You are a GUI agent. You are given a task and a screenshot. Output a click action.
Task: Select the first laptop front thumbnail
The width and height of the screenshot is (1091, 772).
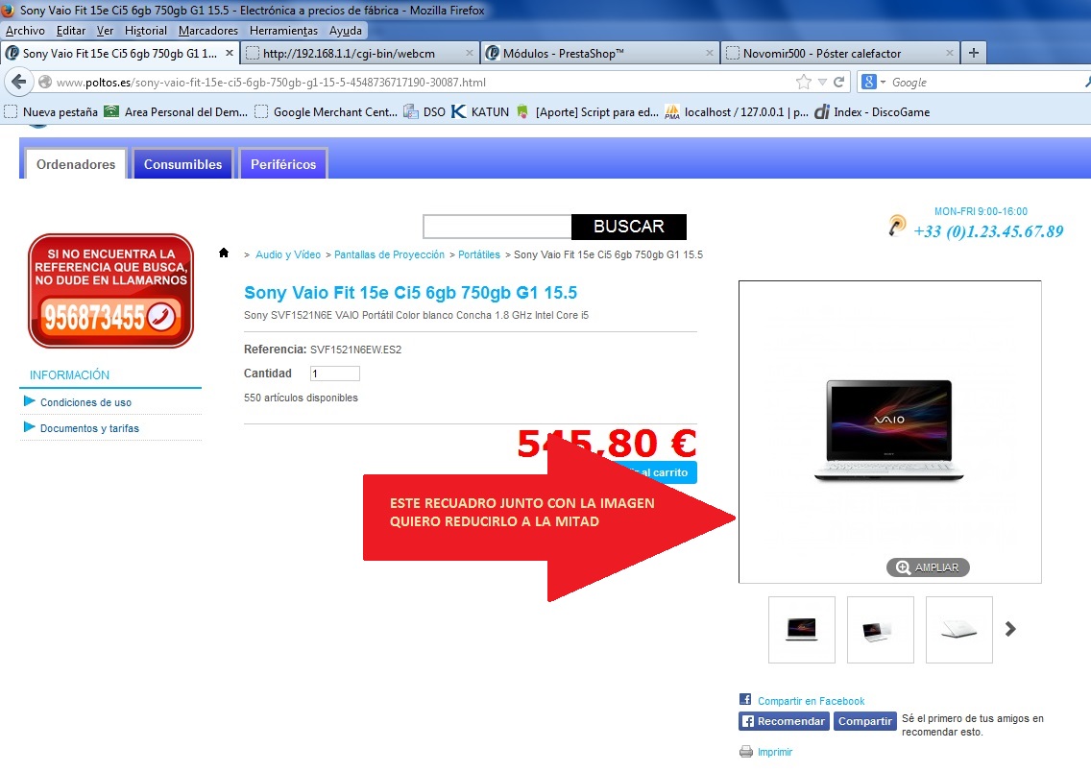(x=802, y=630)
